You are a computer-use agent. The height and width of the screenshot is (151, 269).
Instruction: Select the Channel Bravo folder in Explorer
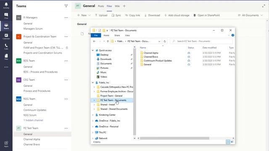pos(149,57)
